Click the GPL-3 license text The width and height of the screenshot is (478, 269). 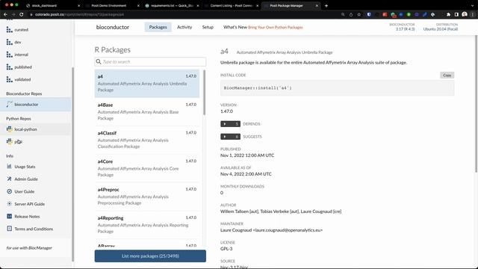click(226, 249)
